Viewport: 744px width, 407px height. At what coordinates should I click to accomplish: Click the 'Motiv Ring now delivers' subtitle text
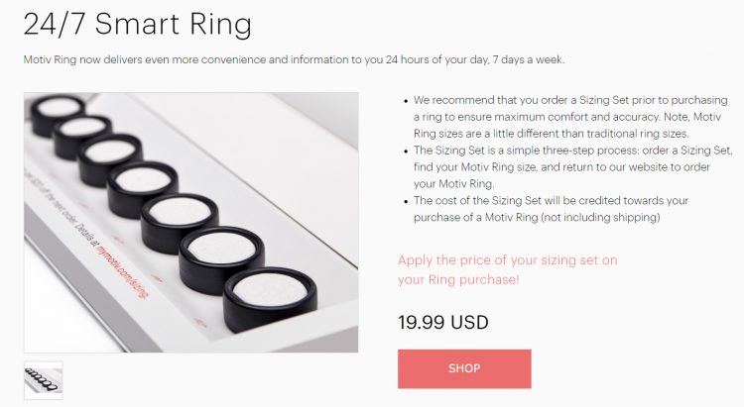click(x=294, y=59)
